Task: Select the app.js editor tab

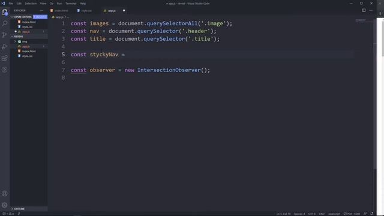Action: click(112, 11)
